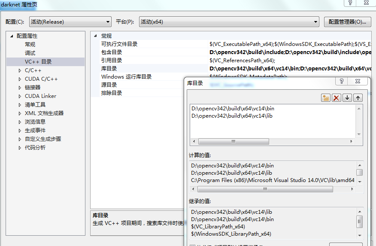376x246 pixels.
Task: Click horizontal scrollbar thumb in 计算的值 list
Action: [x=265, y=189]
